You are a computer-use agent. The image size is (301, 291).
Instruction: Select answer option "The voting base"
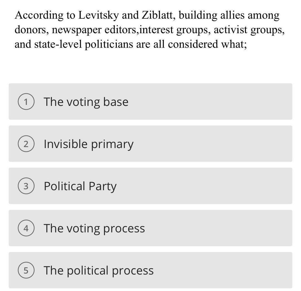(x=151, y=101)
